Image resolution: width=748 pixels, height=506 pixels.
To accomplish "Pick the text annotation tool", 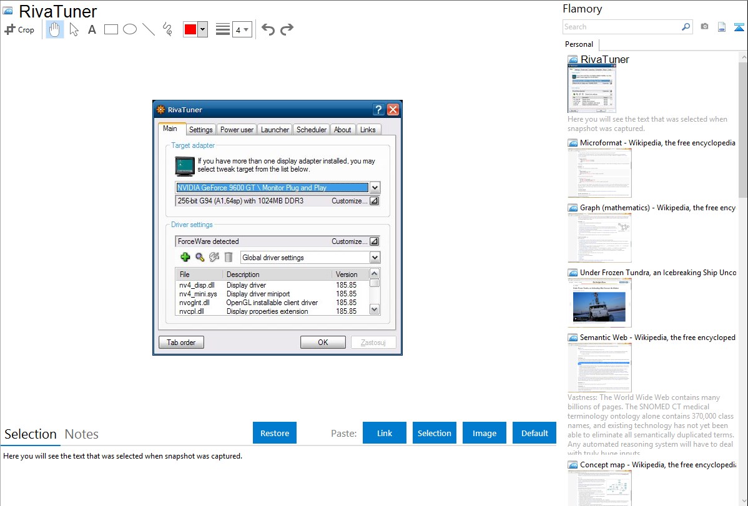I will 92,29.
